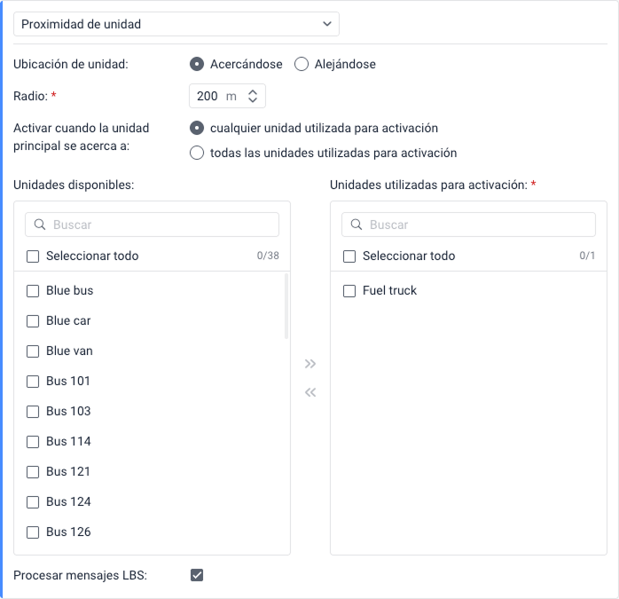Enable the Bus 126 checkbox
Image resolution: width=619 pixels, height=599 pixels.
33,532
